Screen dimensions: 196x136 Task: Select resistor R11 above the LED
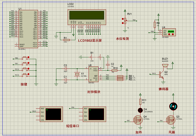pos(140,102)
